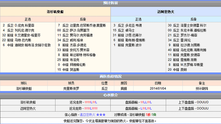The image size is (221, 124).
Task: Click the analysis comment starting 快艇近況飄忽
Action: (110, 121)
